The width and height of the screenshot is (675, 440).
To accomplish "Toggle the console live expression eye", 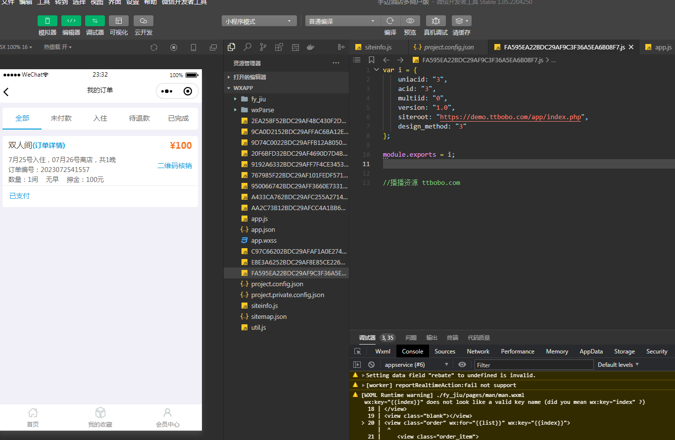I will coord(462,365).
